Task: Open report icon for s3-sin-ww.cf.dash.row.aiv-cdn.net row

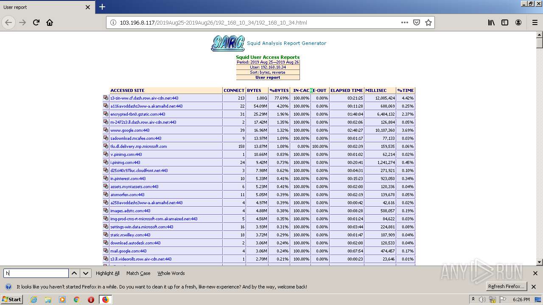Action: point(106,98)
